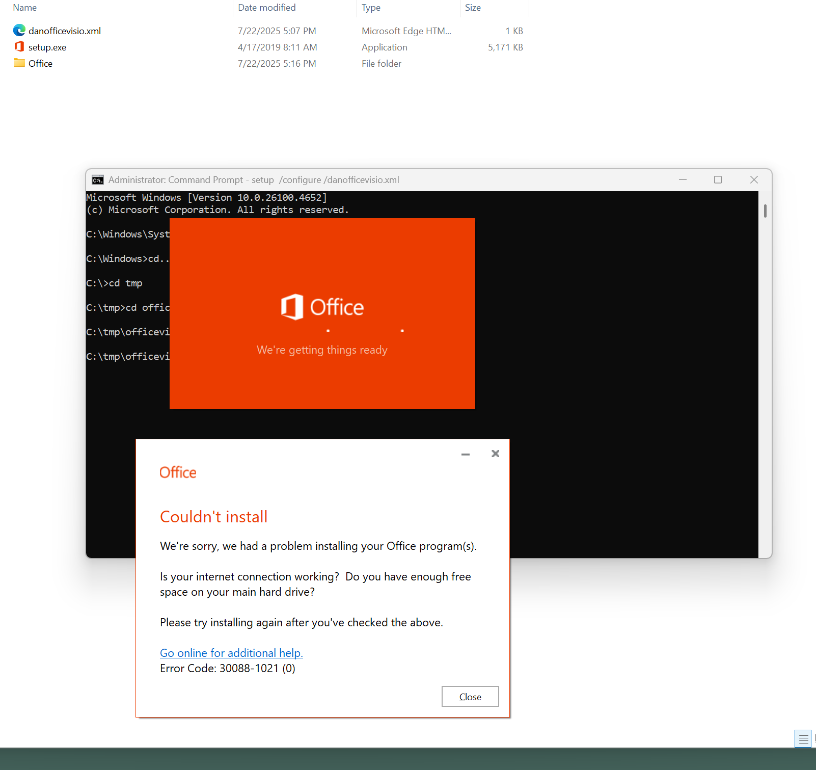Select the danofficevisio.xml file name
816x770 pixels.
(65, 31)
